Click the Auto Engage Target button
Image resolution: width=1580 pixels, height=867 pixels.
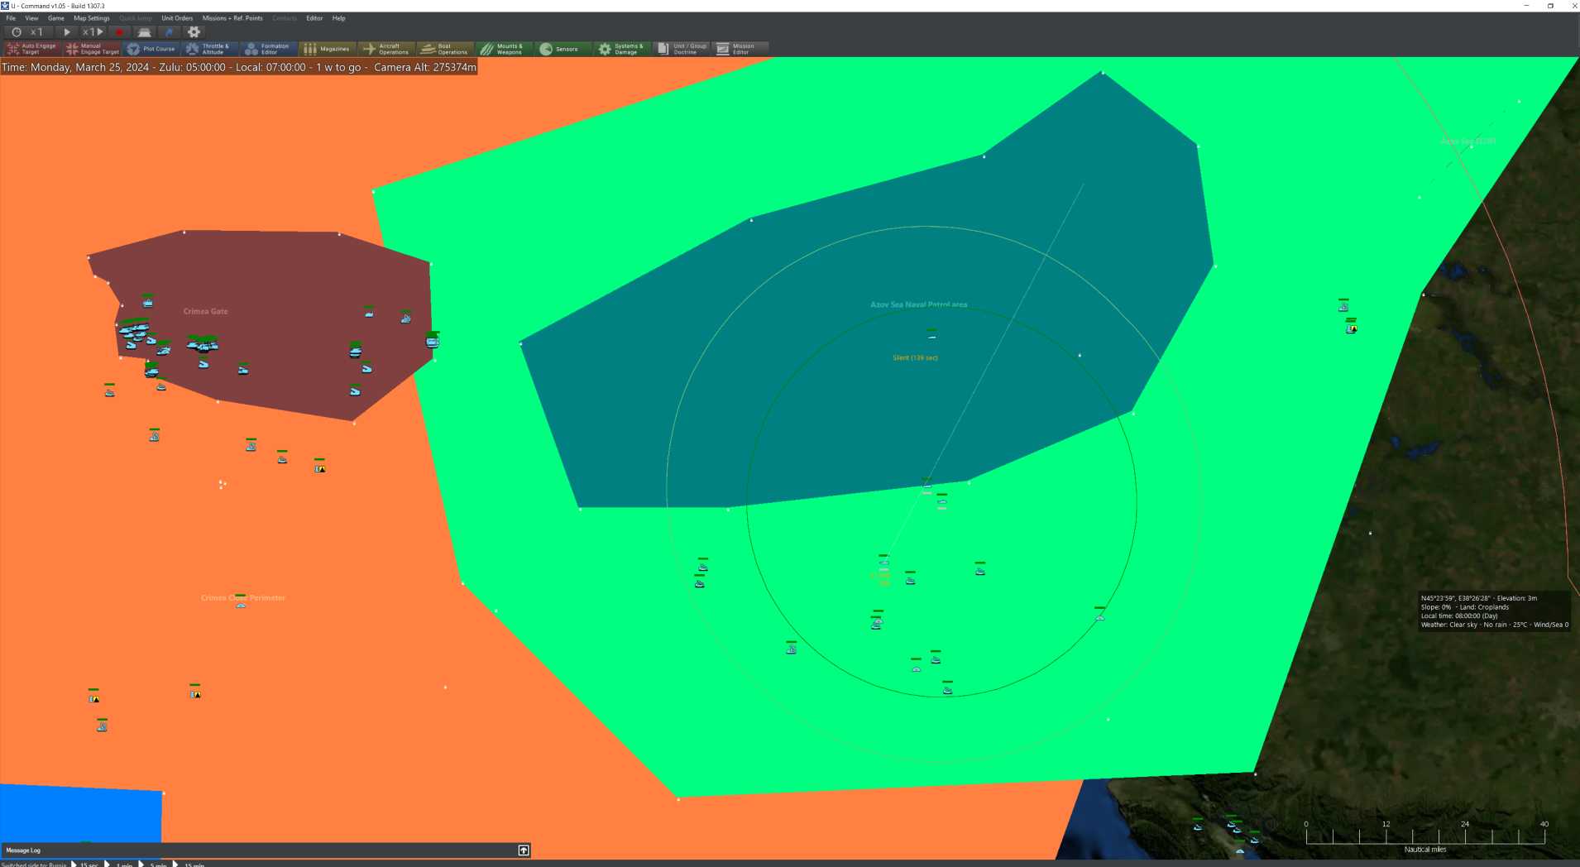click(x=31, y=49)
